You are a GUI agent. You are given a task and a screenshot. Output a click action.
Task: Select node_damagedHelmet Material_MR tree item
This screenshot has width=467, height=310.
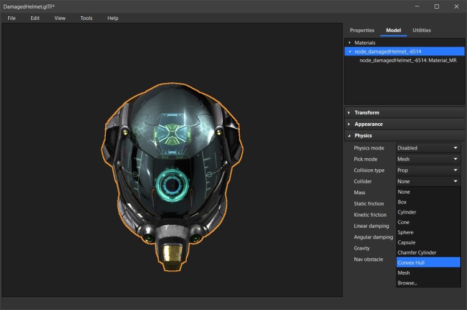coord(408,60)
